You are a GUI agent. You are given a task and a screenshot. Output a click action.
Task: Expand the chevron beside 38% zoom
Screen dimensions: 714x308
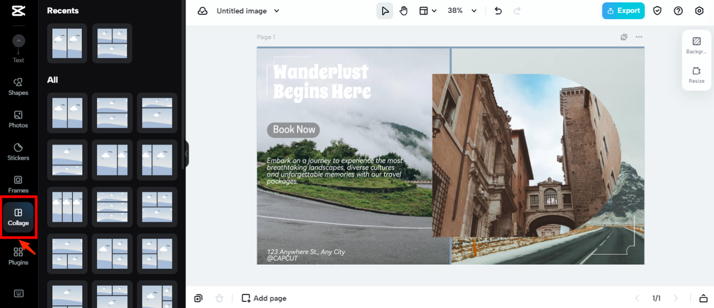point(474,11)
